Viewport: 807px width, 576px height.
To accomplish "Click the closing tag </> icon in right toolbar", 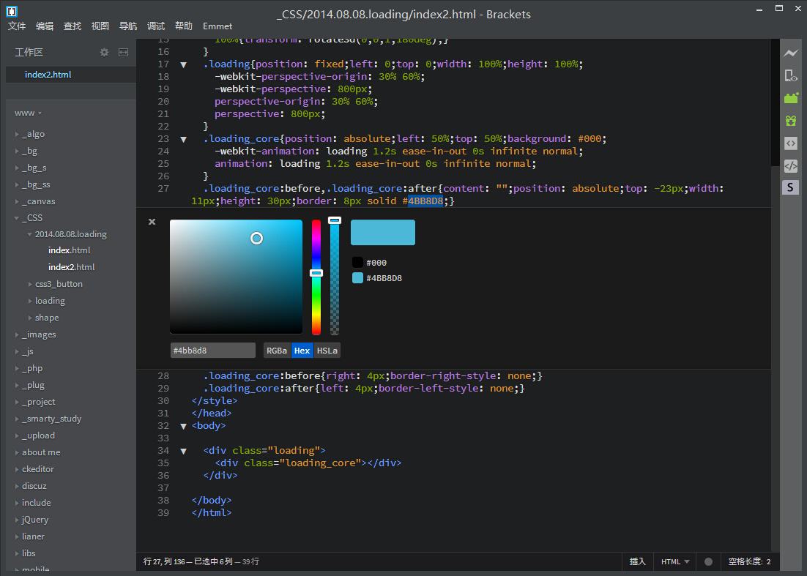I will coord(790,165).
